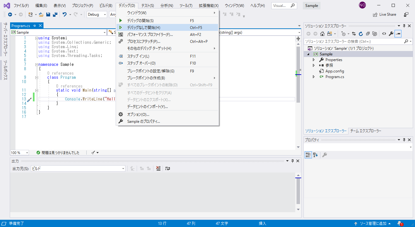Click the Open File folder icon
This screenshot has width=415, height=227.
coord(41,14)
